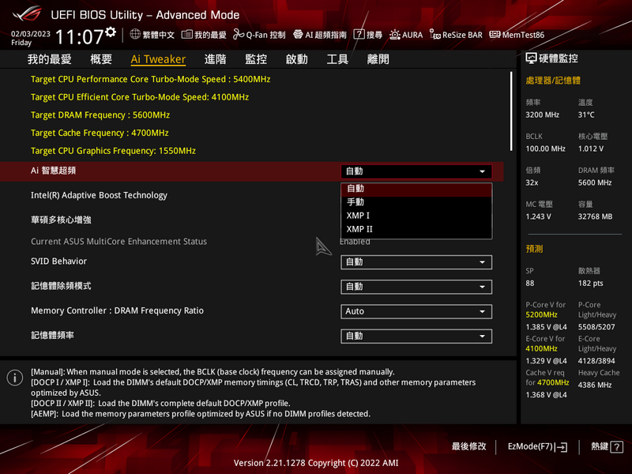Click 繁體中文 language button
This screenshot has width=632, height=474.
[x=152, y=35]
